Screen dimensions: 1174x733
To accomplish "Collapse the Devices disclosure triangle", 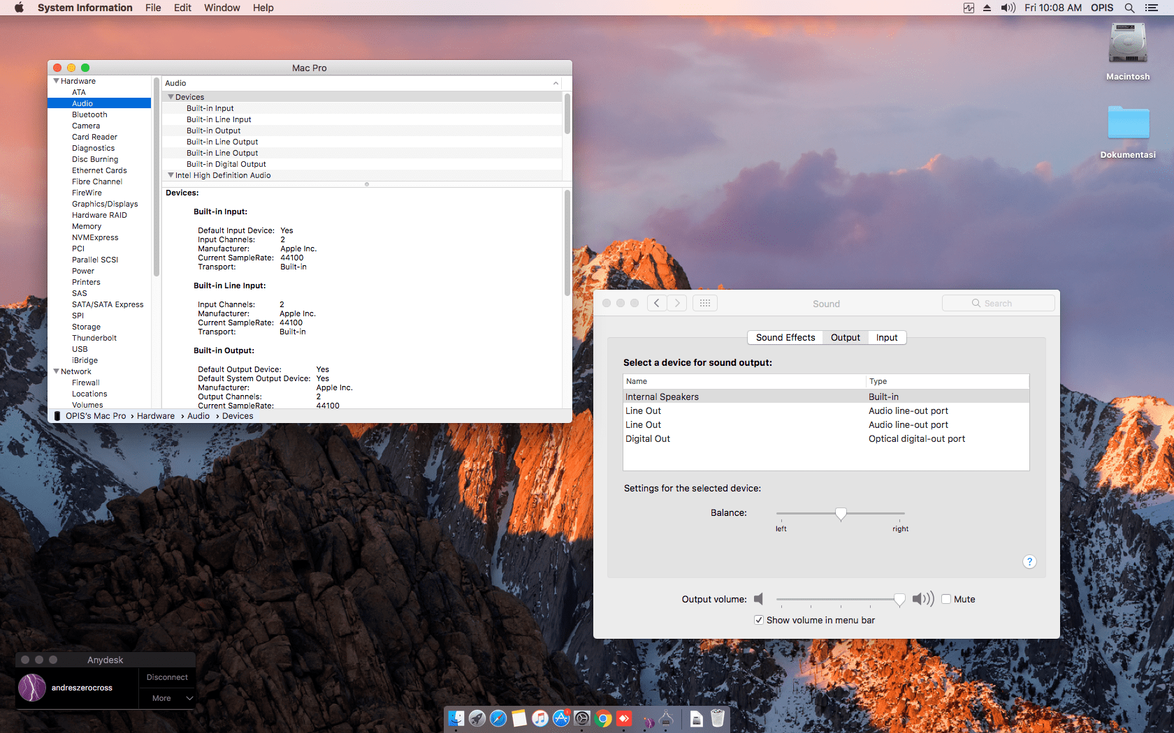I will [171, 96].
